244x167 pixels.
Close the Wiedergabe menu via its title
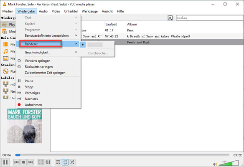point(26,11)
